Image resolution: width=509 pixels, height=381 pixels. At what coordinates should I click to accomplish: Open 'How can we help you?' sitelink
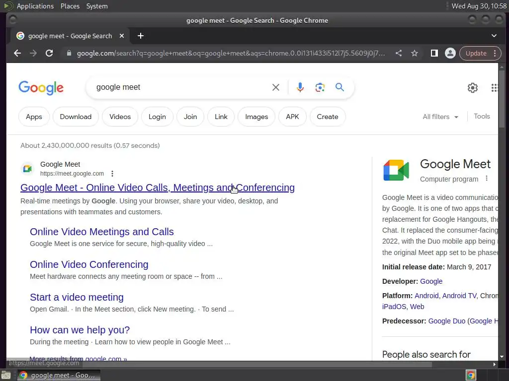point(80,330)
